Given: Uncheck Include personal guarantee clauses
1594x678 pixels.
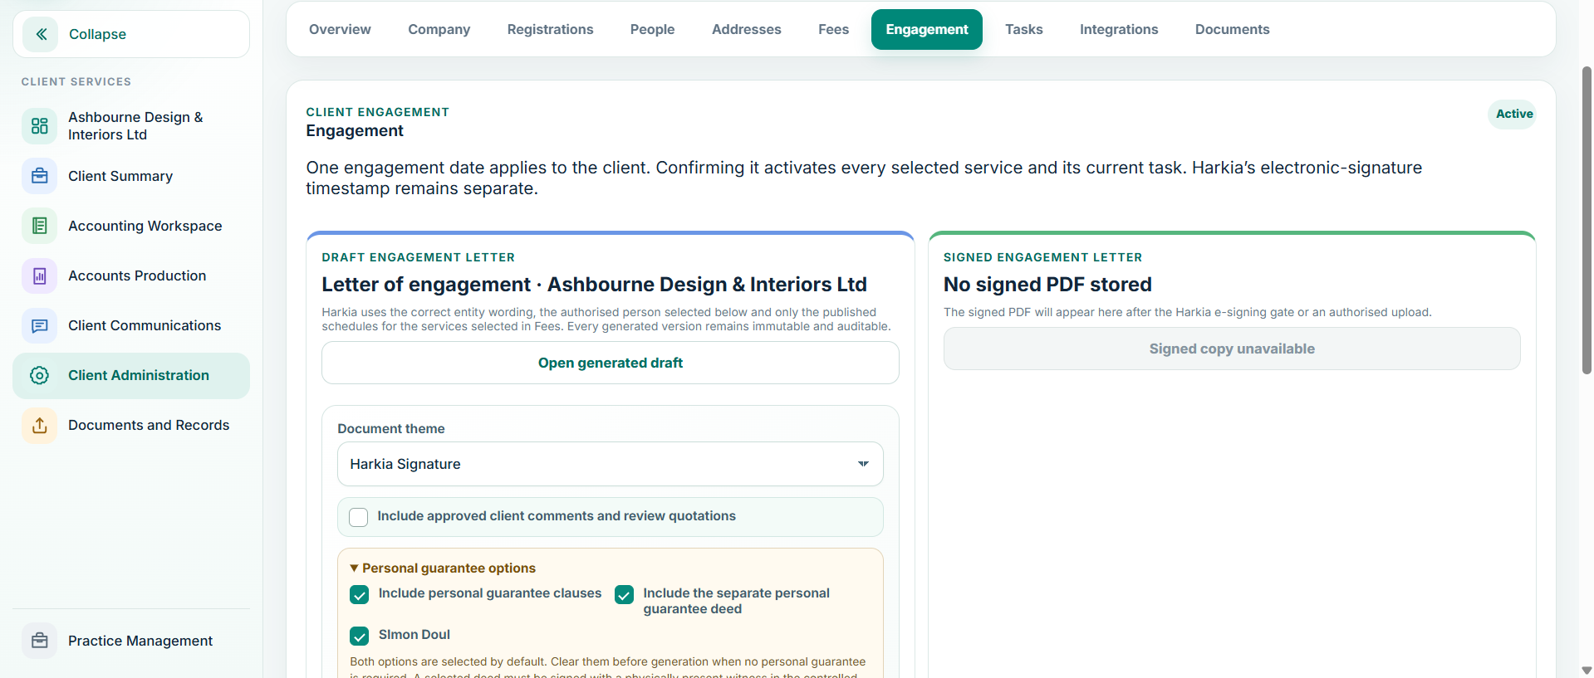Looking at the screenshot, I should coord(359,594).
